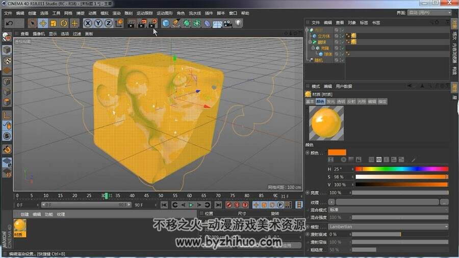Image resolution: width=459 pixels, height=258 pixels.
Task: Open the 创建 menu in material manager
Action: click(x=24, y=215)
